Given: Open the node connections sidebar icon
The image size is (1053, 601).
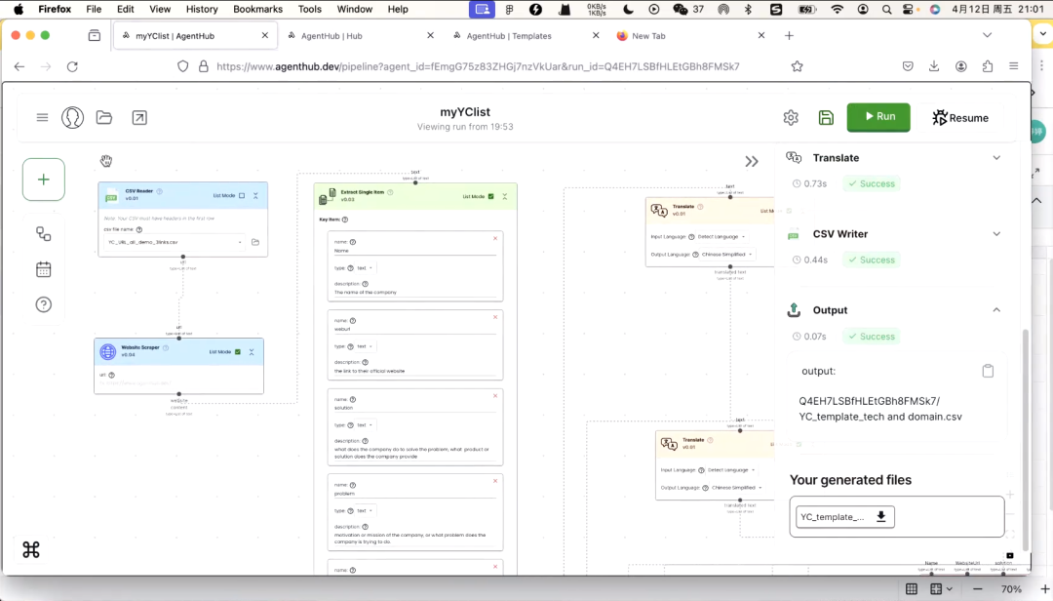Looking at the screenshot, I should point(44,234).
